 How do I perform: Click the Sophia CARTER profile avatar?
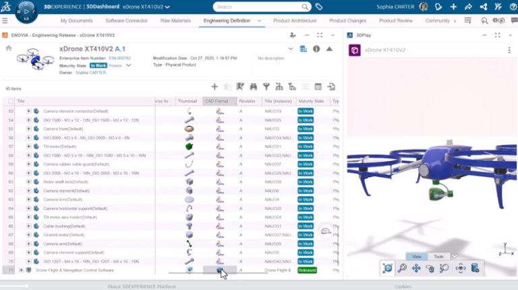click(423, 7)
